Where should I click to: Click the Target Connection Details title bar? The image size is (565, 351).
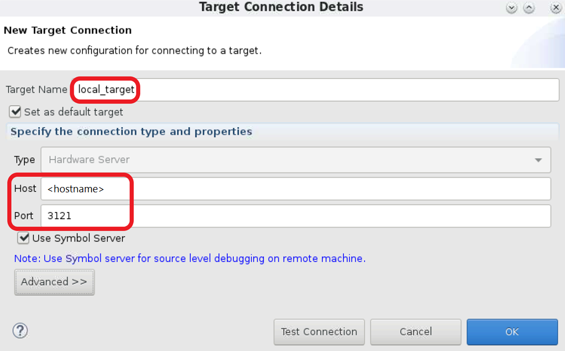coord(281,7)
